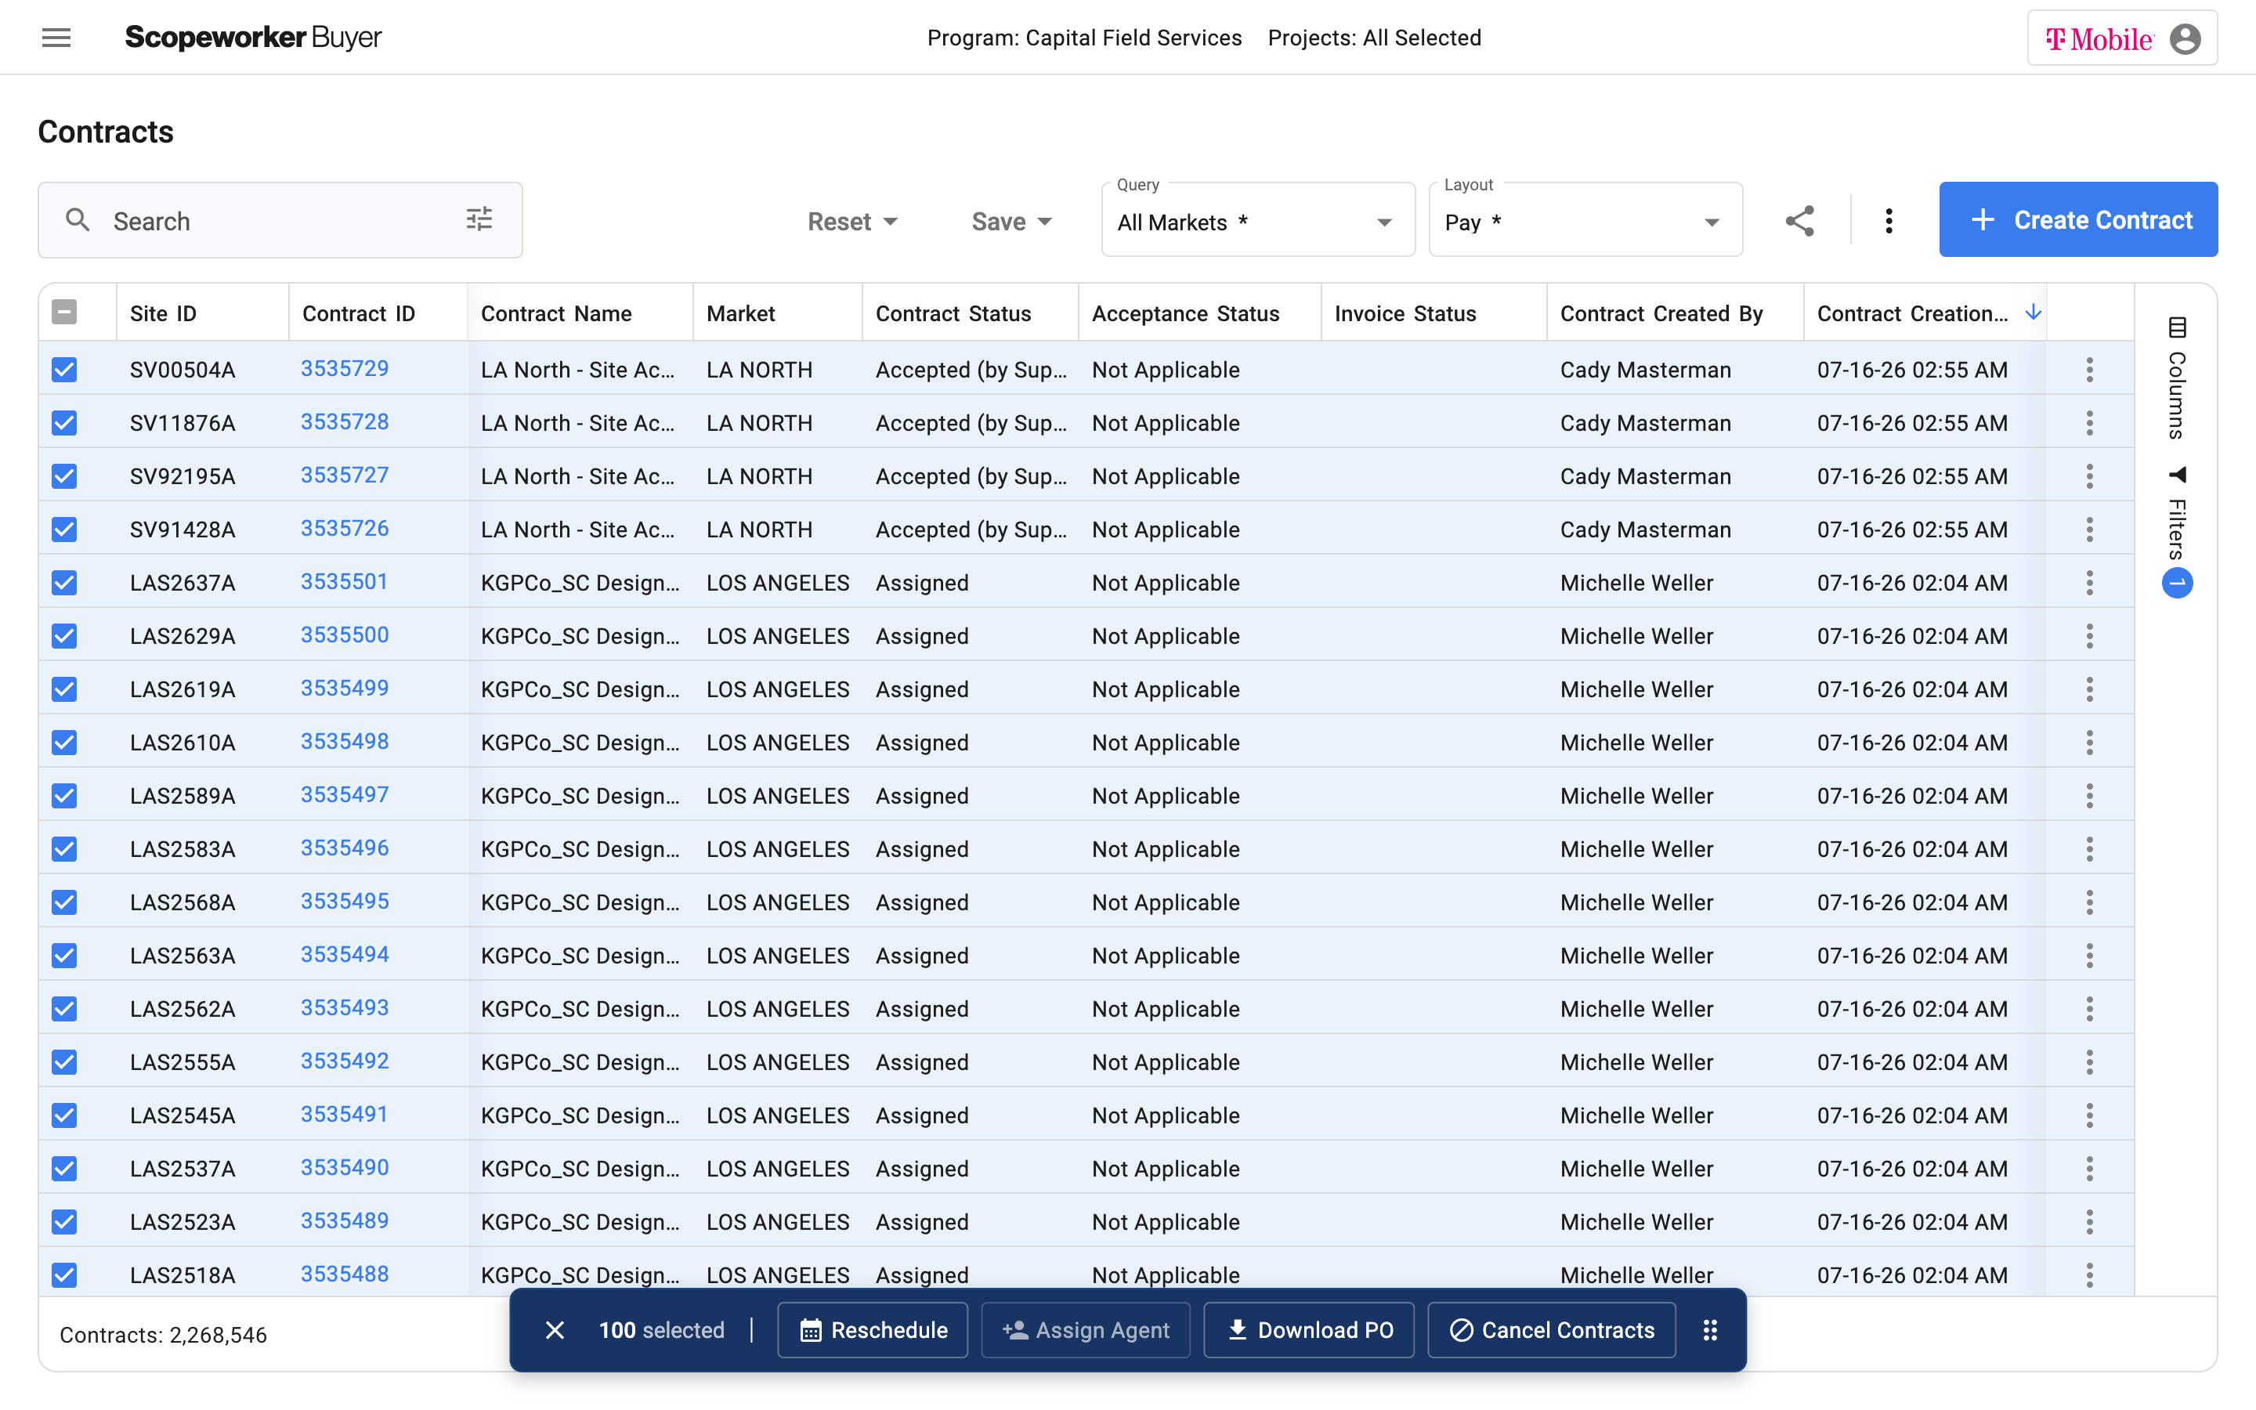Open row actions for contract 3535500
Screen dimensions: 2256x1410
2089,636
